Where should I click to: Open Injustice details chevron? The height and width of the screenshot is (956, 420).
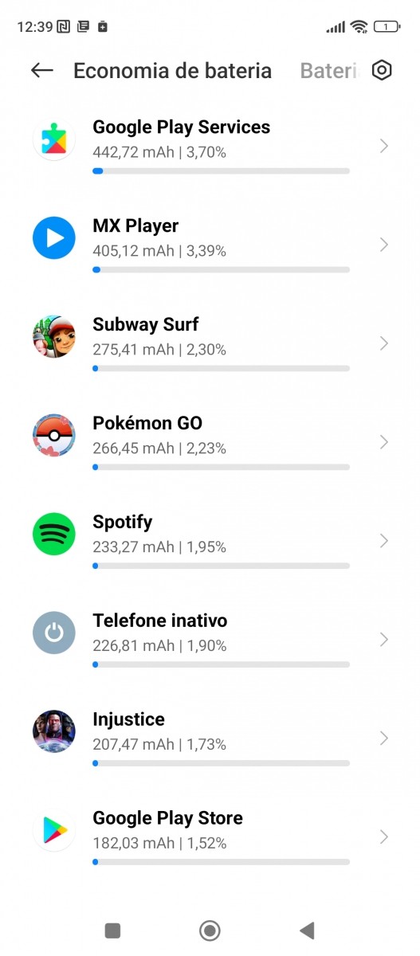(384, 739)
